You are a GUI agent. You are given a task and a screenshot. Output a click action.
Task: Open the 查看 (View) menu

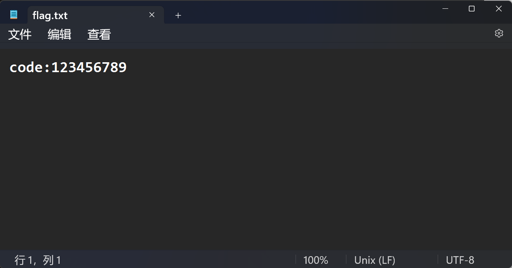pos(99,34)
